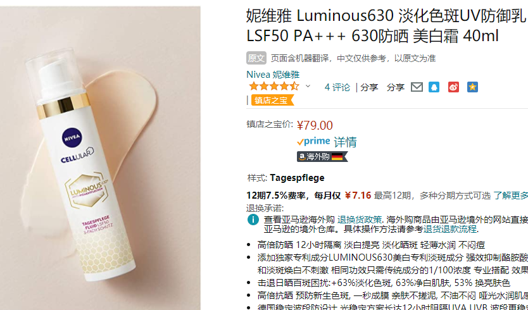This screenshot has height=310, width=528.
Task: Open 了解更多 installment info link
Action: tap(510, 195)
